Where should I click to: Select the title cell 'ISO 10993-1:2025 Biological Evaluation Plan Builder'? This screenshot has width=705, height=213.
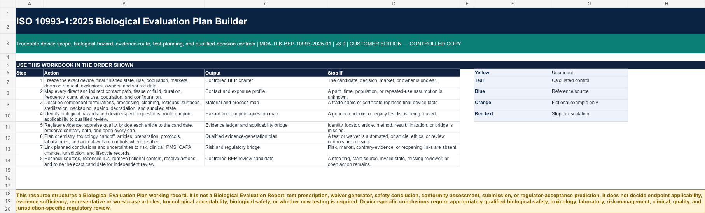[x=360, y=21]
